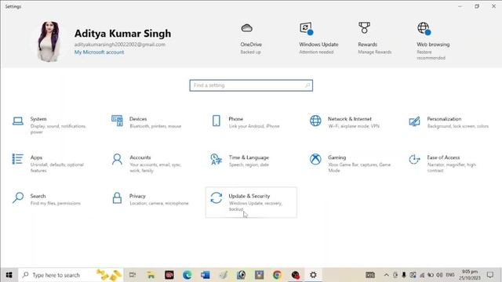
Task: Click Windows Update status icon in header
Action: click(x=306, y=28)
